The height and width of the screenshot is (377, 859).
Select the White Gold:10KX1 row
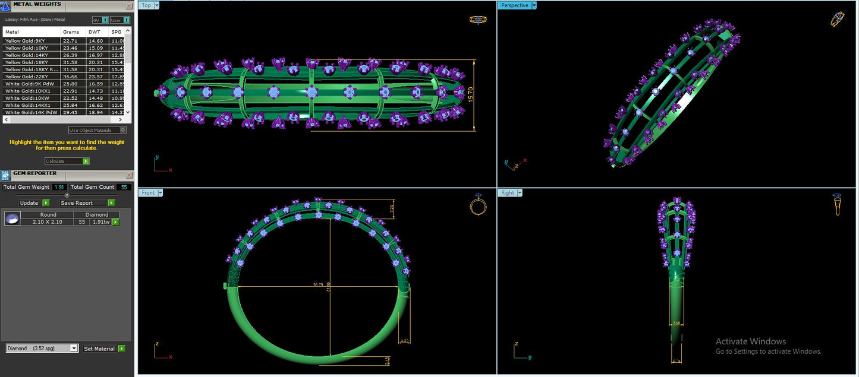[x=64, y=91]
